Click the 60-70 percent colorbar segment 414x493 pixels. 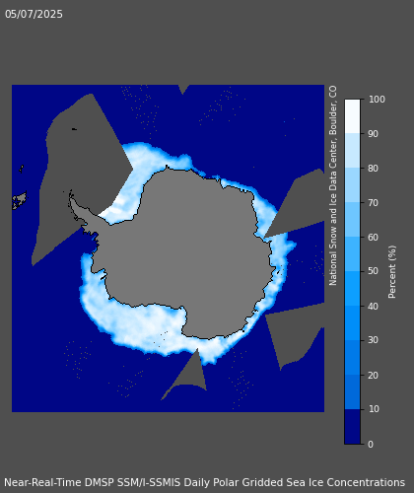point(352,220)
